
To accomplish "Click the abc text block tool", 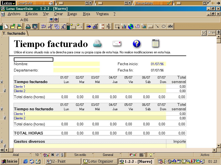I will 170,26.
